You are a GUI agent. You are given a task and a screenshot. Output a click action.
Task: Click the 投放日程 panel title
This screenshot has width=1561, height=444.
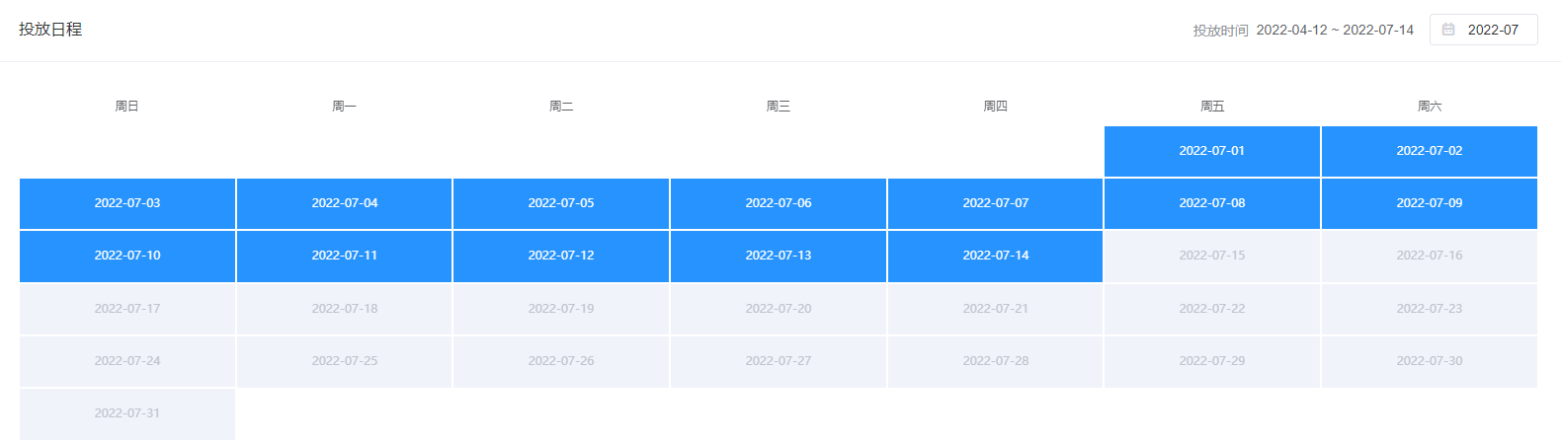tap(50, 30)
